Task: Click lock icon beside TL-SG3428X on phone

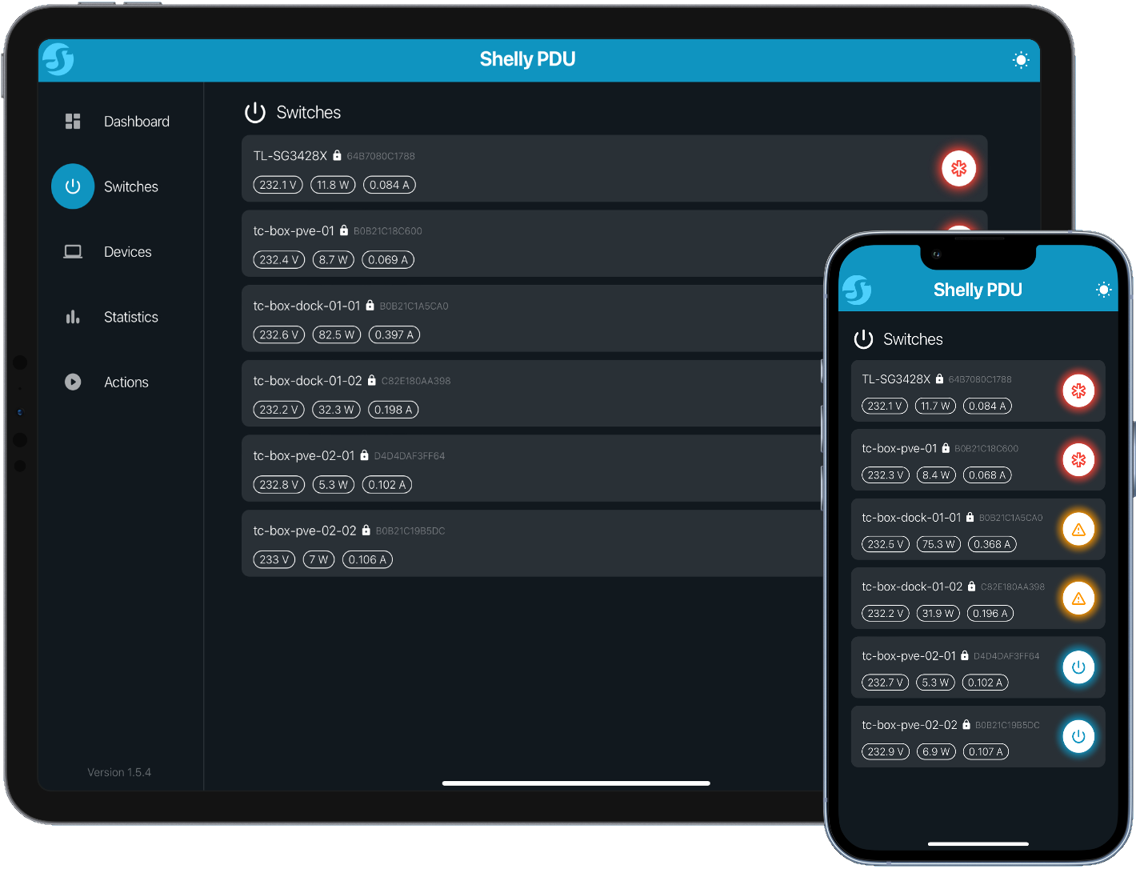Action: pos(939,378)
